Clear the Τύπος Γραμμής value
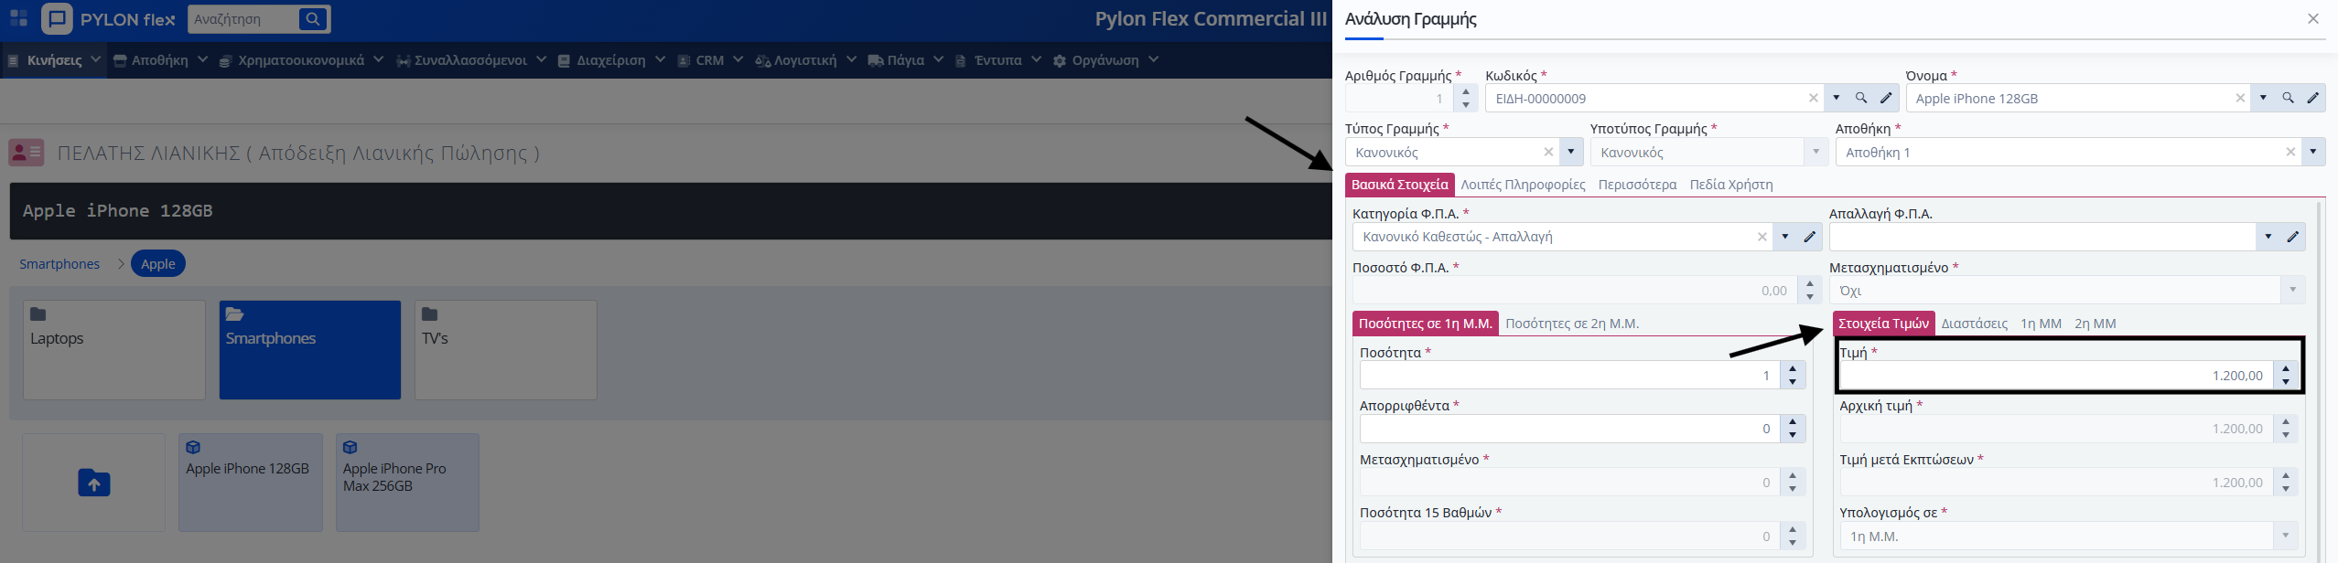Viewport: 2338px width, 563px height. (1548, 152)
